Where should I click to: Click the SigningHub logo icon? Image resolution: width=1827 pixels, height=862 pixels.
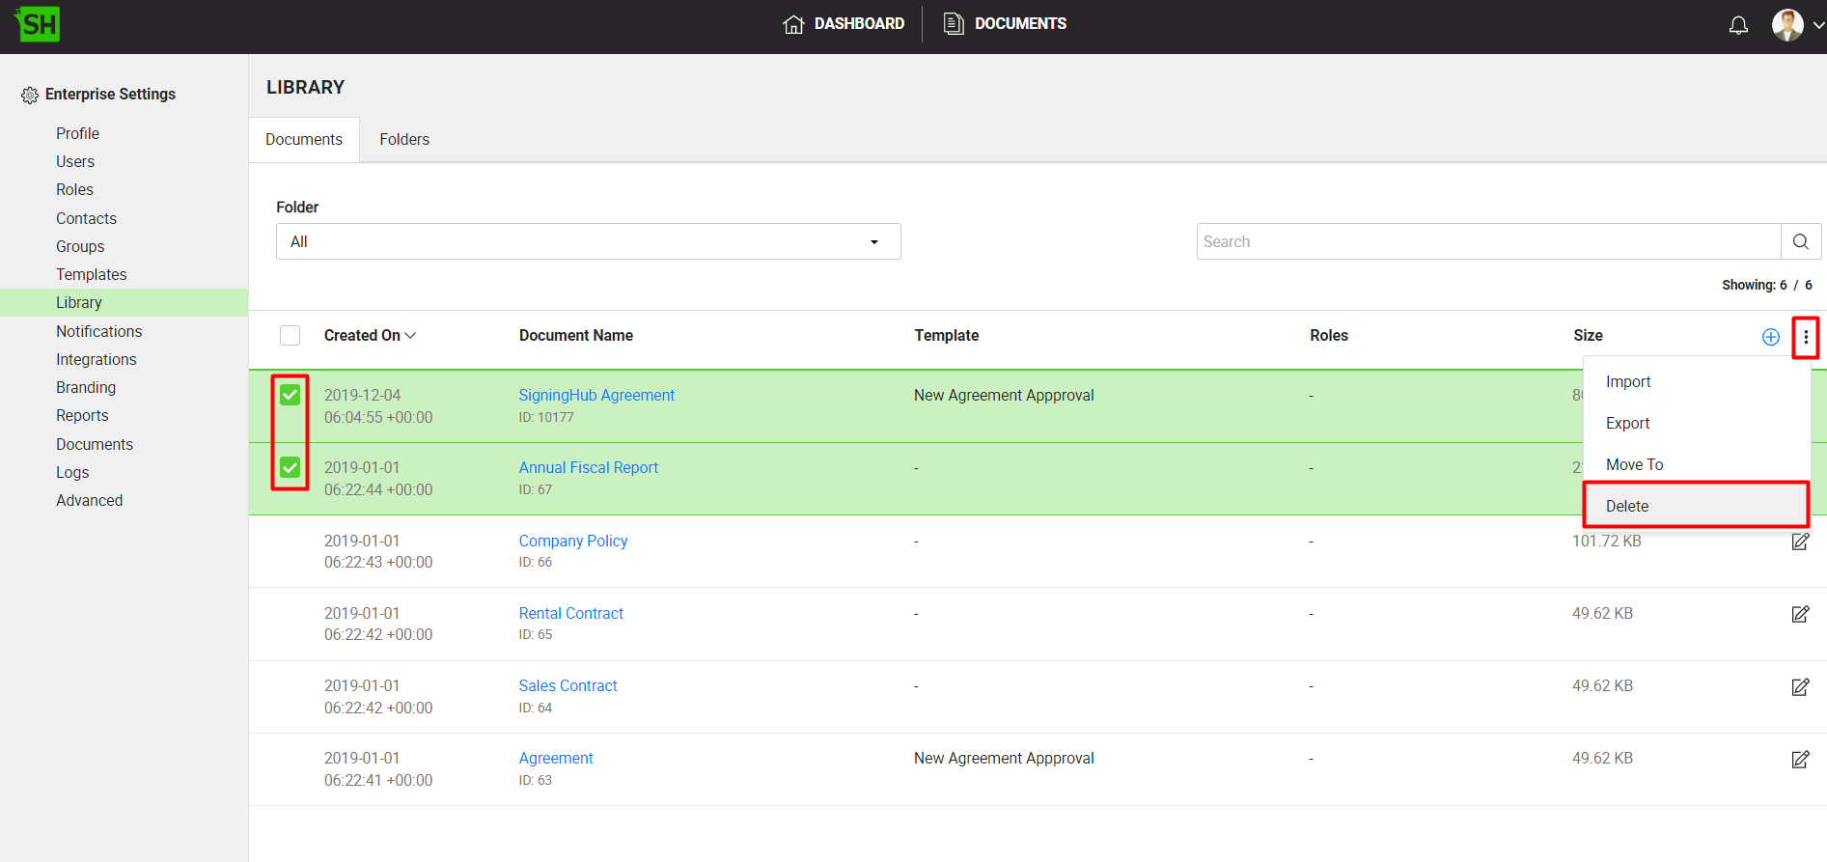tap(38, 24)
